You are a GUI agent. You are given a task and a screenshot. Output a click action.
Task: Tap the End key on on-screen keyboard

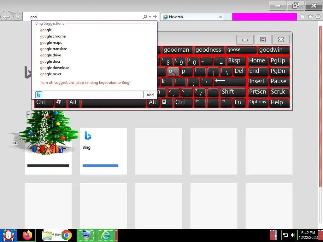(258, 72)
